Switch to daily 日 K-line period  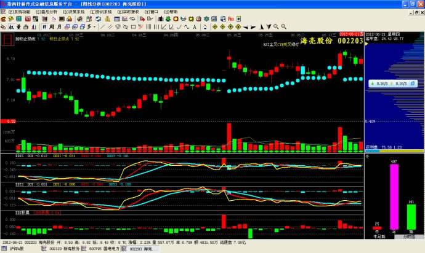(x=44, y=27)
